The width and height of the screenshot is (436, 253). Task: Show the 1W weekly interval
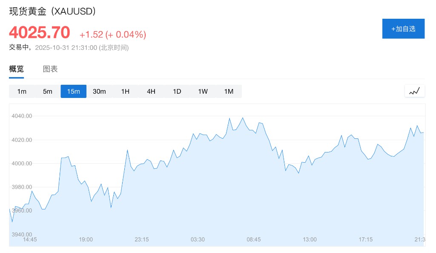coord(203,92)
